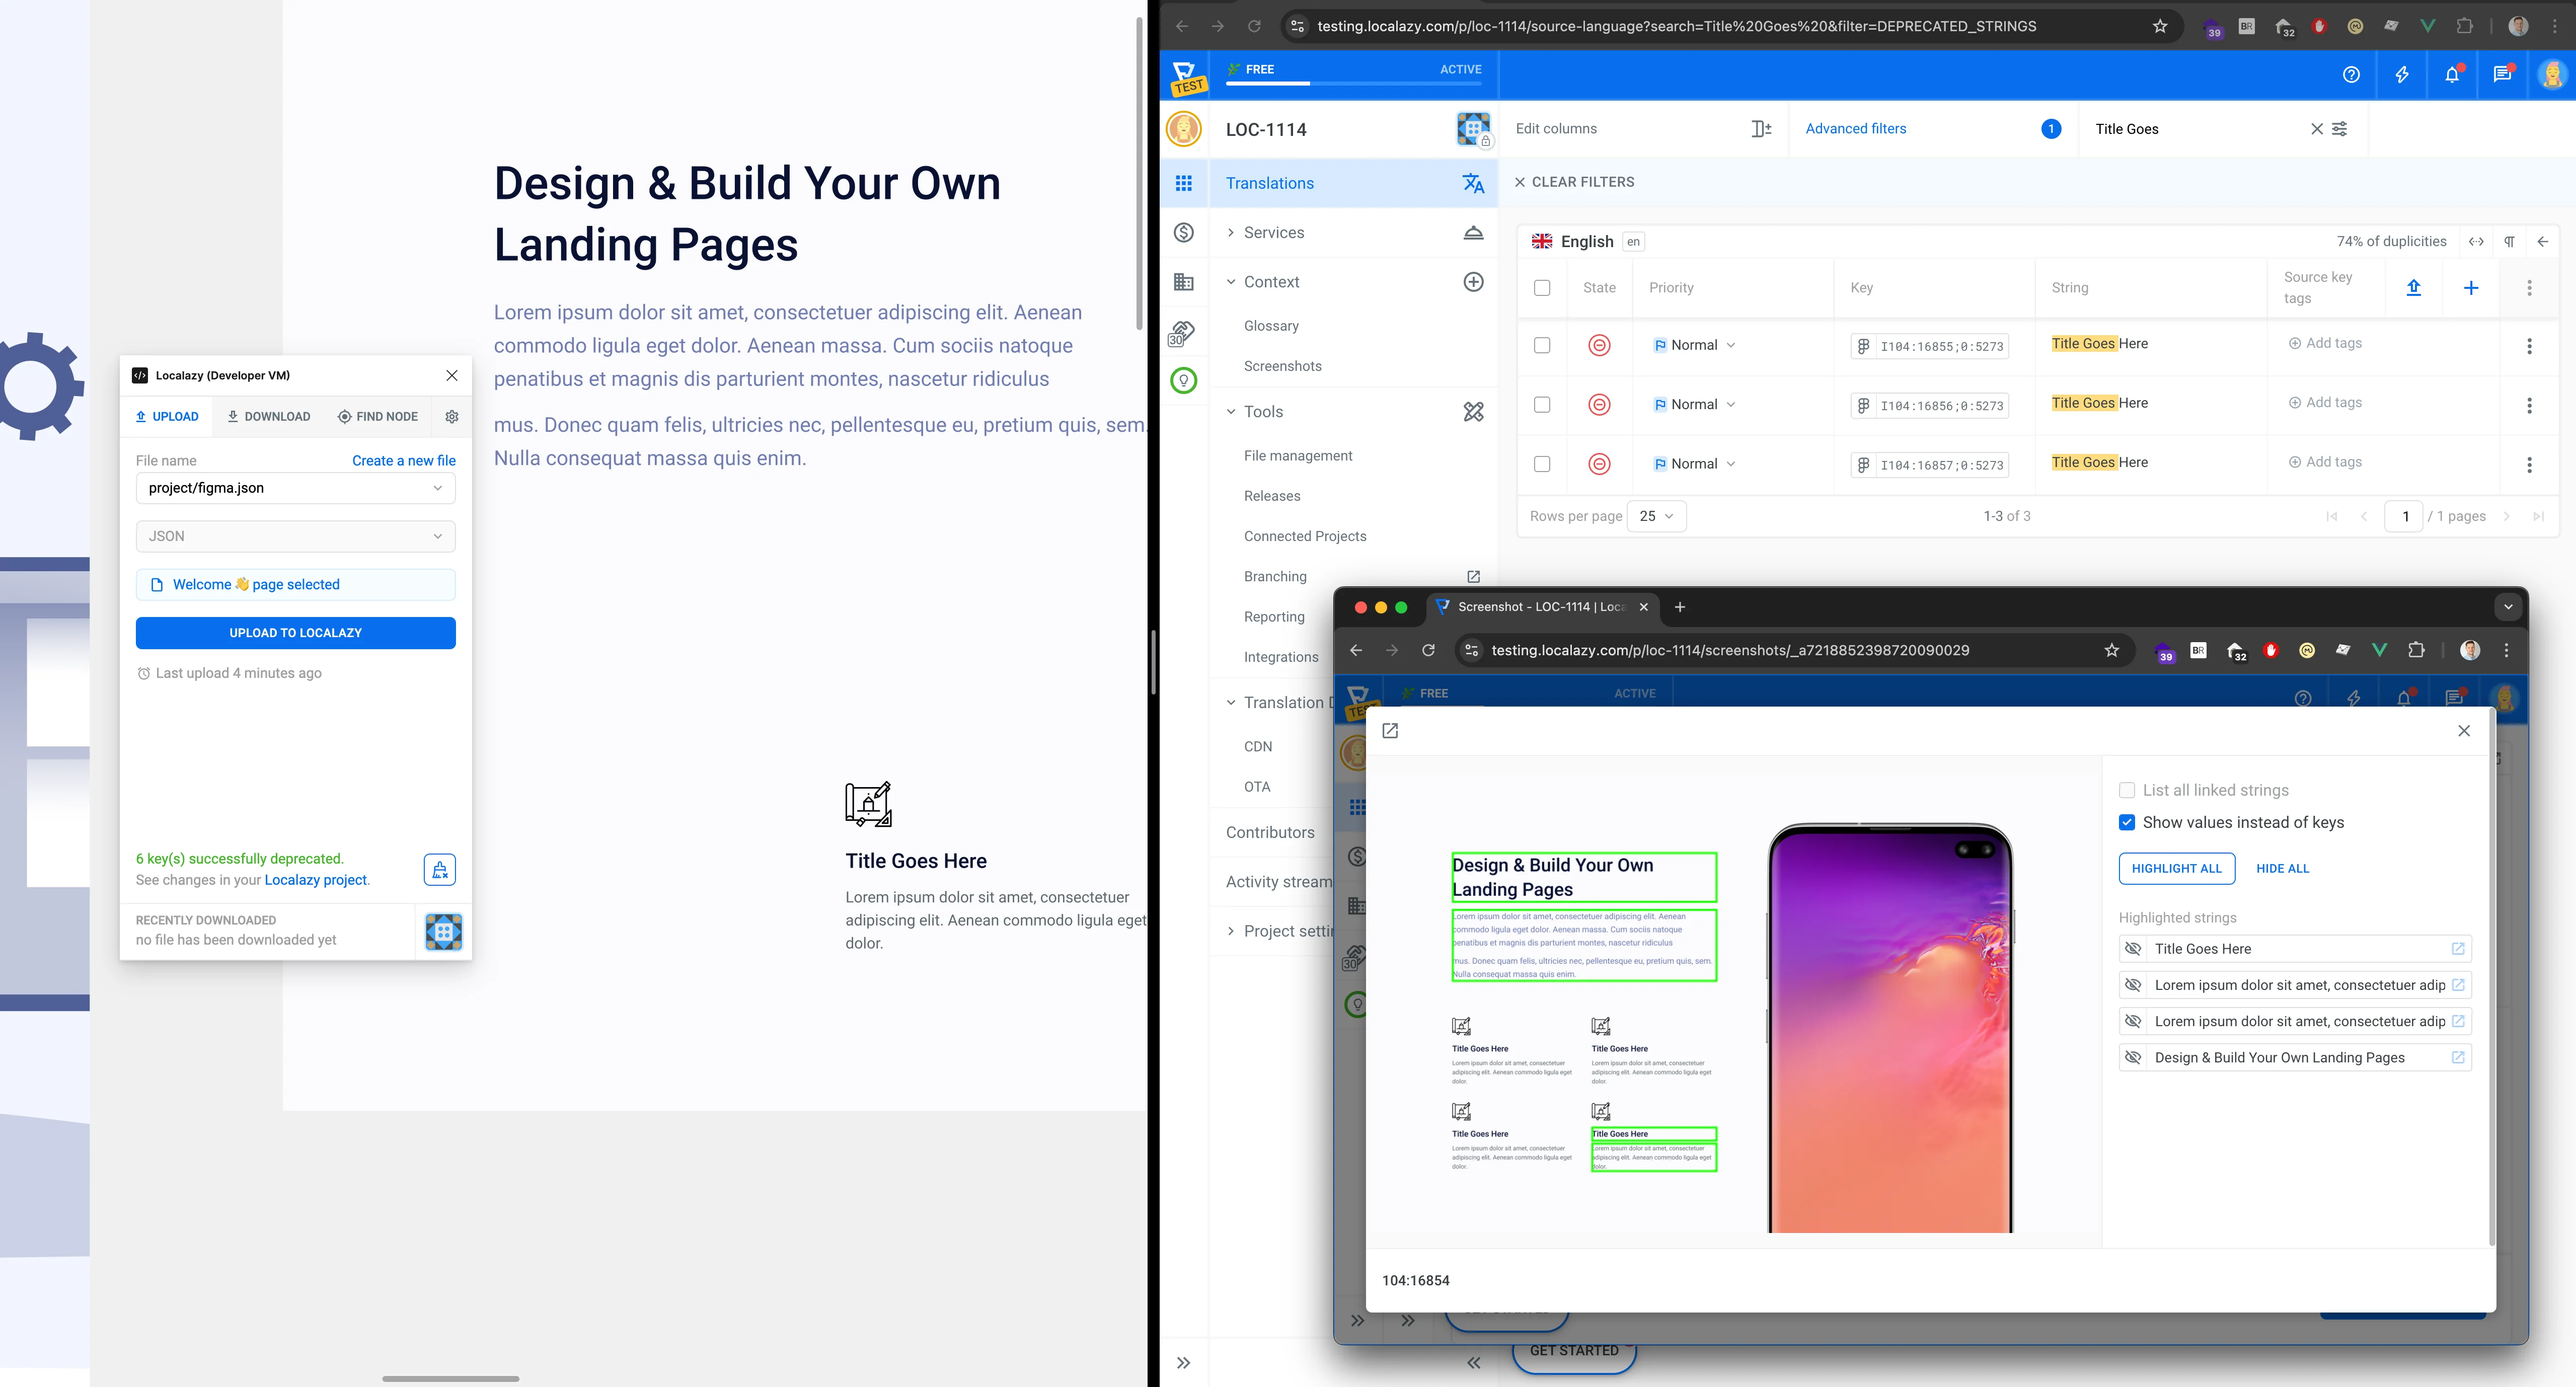Open Glossary in the sidebar
2576x1387 pixels.
coord(1271,326)
